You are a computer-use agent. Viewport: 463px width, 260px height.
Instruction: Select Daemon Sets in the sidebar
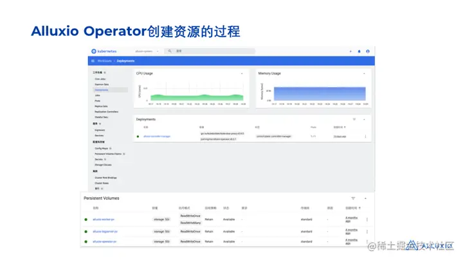click(102, 84)
